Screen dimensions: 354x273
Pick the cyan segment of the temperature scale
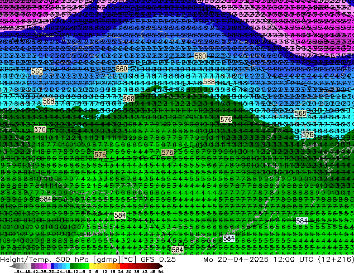tap(68, 266)
